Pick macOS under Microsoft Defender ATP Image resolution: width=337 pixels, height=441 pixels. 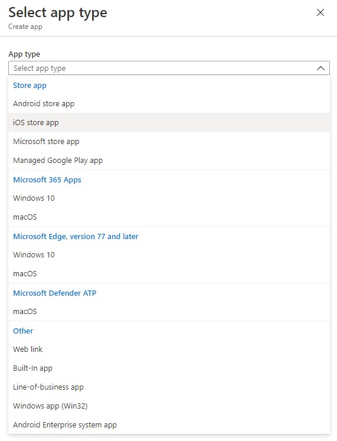coord(169,312)
